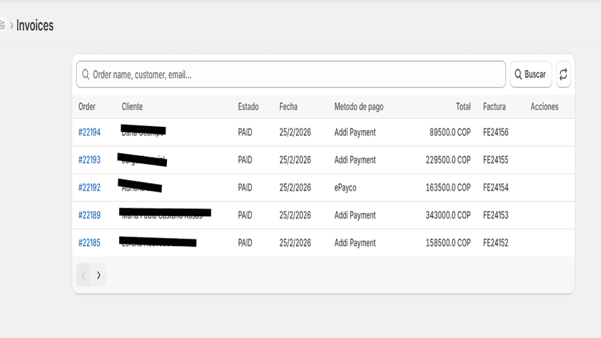The image size is (601, 338).
Task: Click total 158500.0 COP
Action: click(448, 242)
